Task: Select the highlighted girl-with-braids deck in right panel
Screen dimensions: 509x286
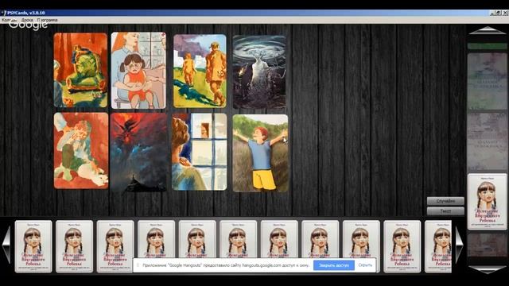Action: pos(487,201)
